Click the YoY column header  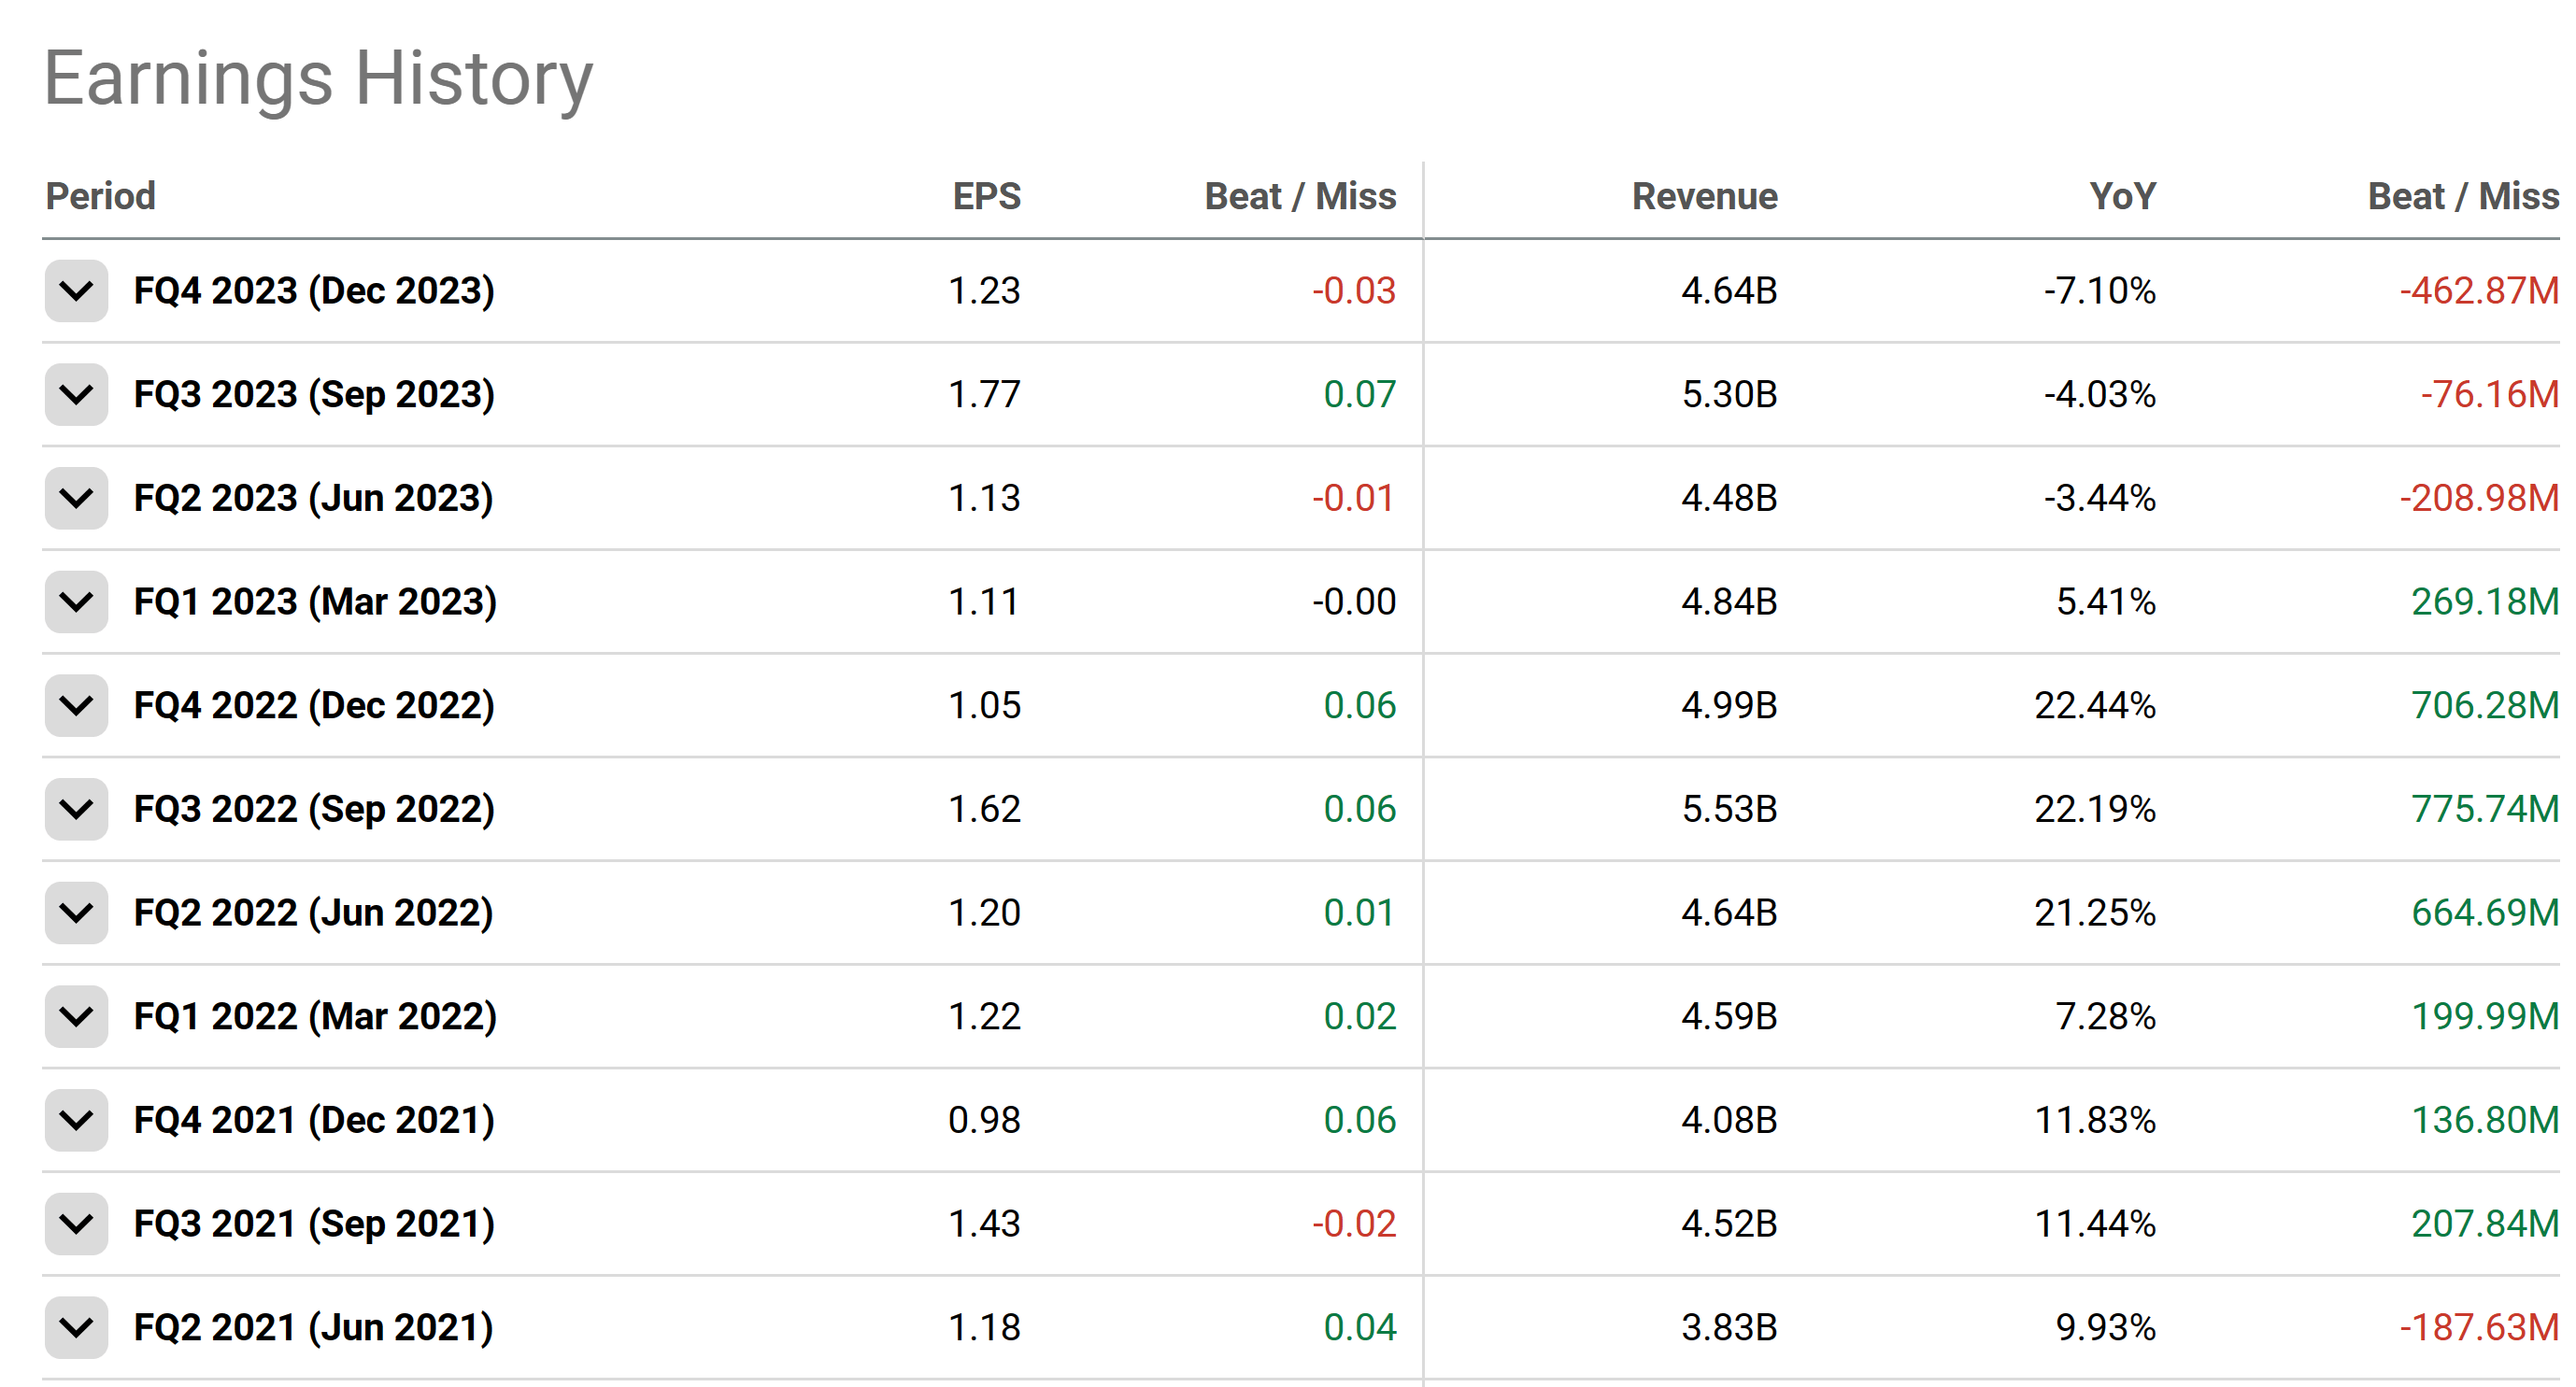pyautogui.click(x=2122, y=196)
